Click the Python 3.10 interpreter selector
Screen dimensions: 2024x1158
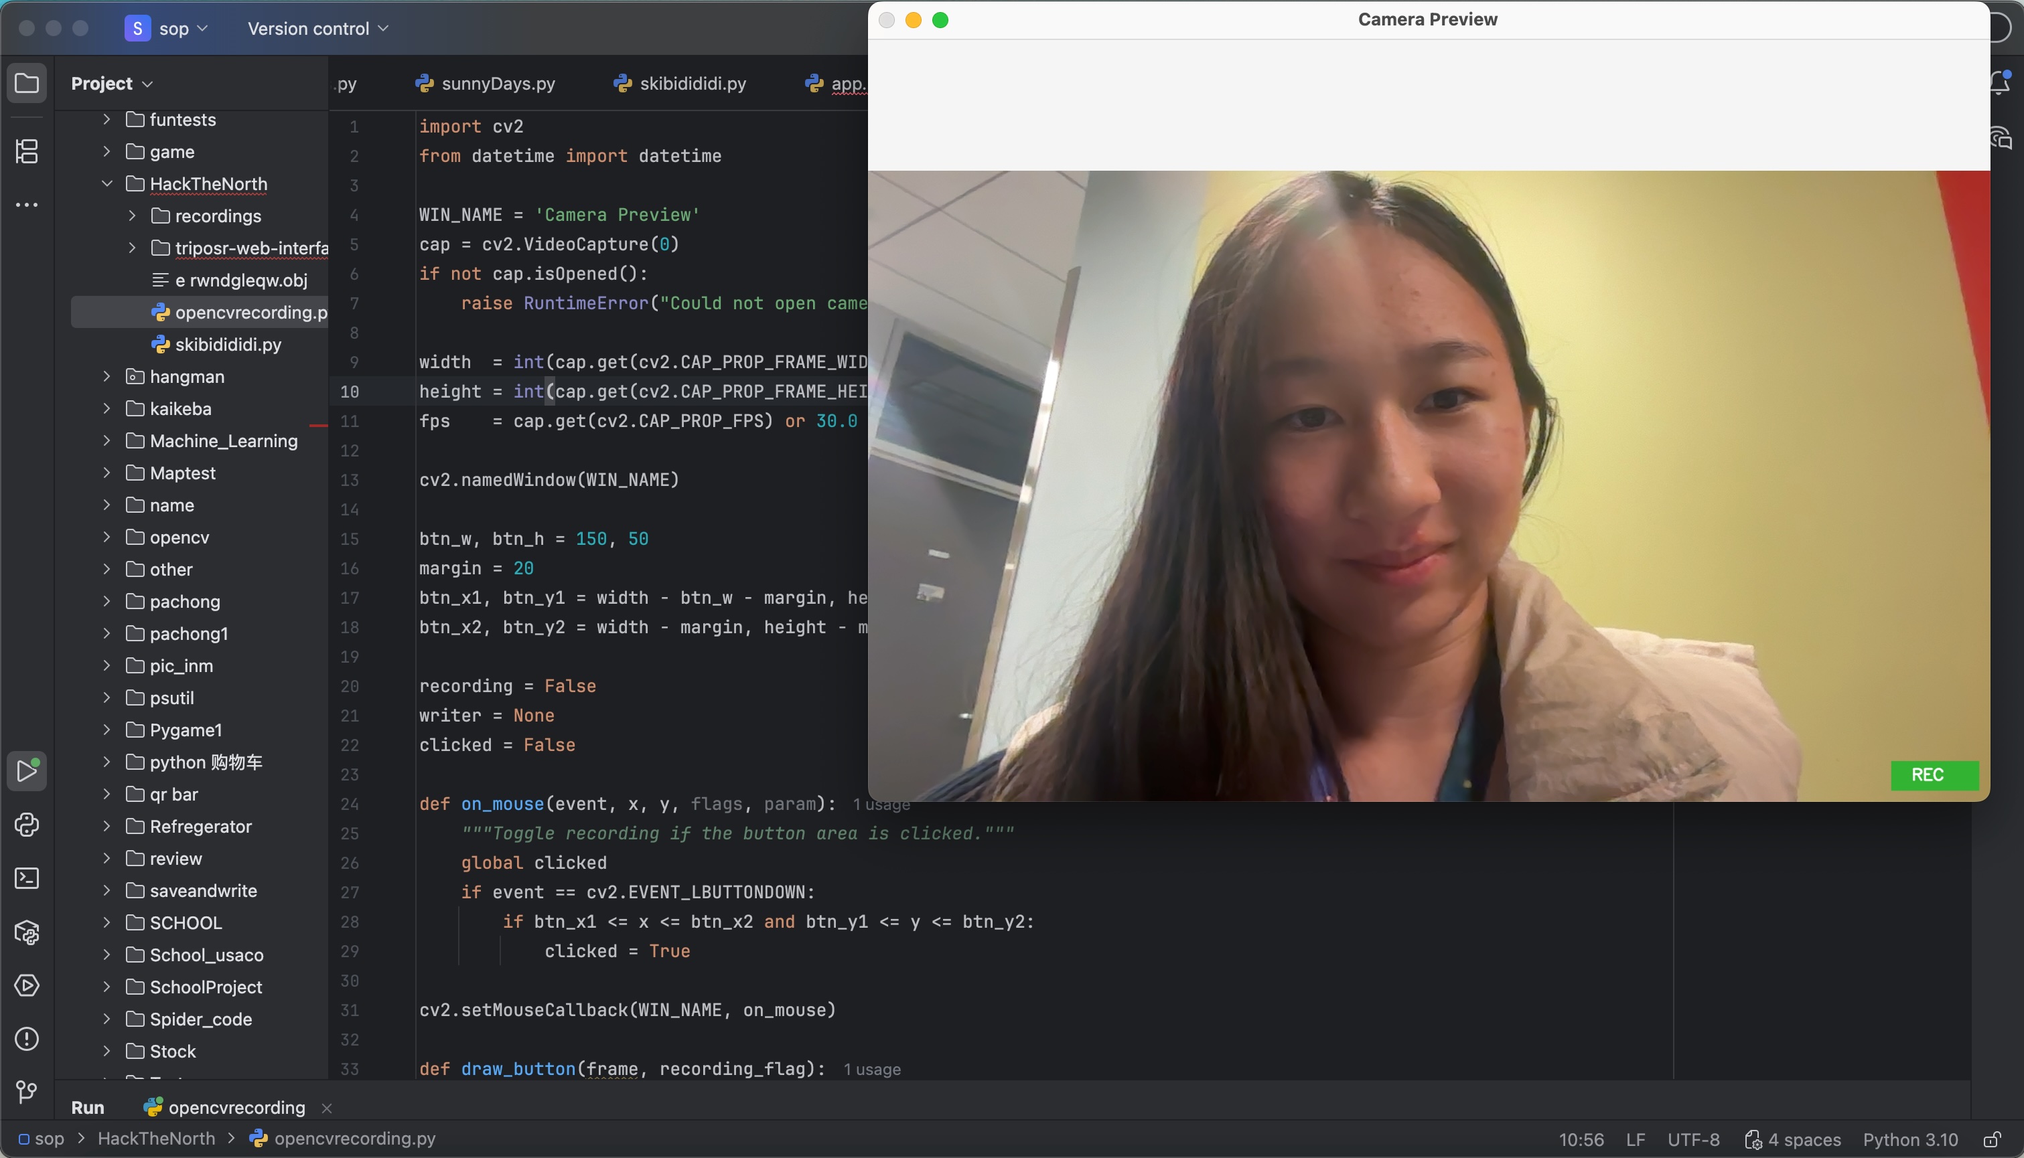1909,1140
